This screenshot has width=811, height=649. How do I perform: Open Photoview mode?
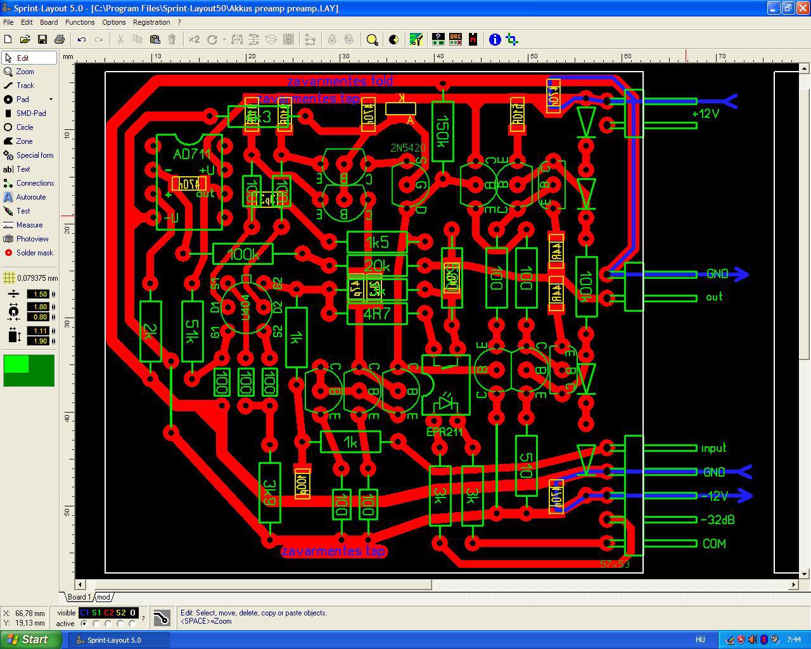(x=29, y=239)
